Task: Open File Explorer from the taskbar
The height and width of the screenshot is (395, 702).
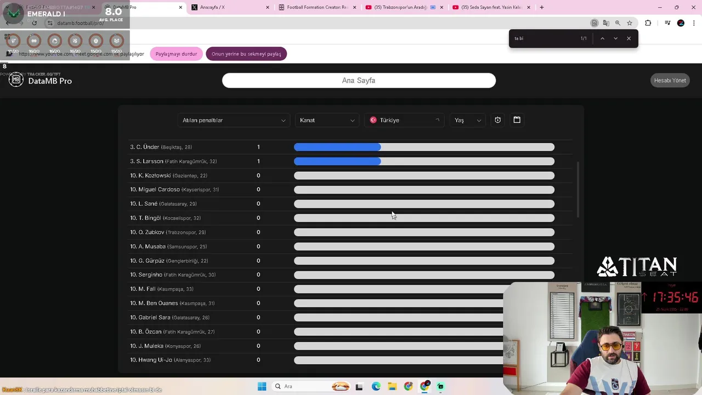Action: point(392,386)
